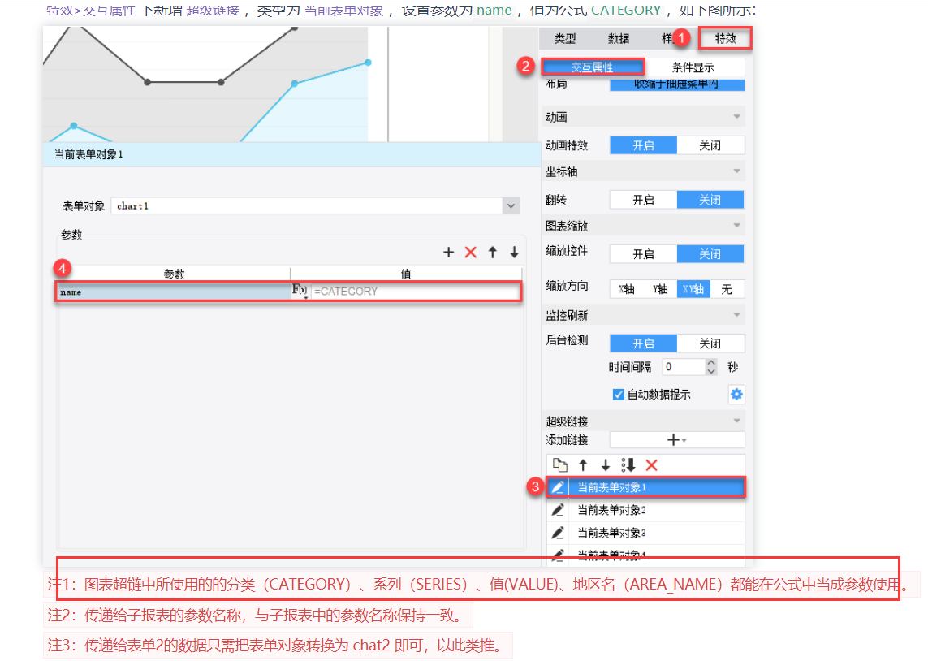Toggle 自动数据提示 checkbox
The width and height of the screenshot is (928, 661).
[618, 395]
